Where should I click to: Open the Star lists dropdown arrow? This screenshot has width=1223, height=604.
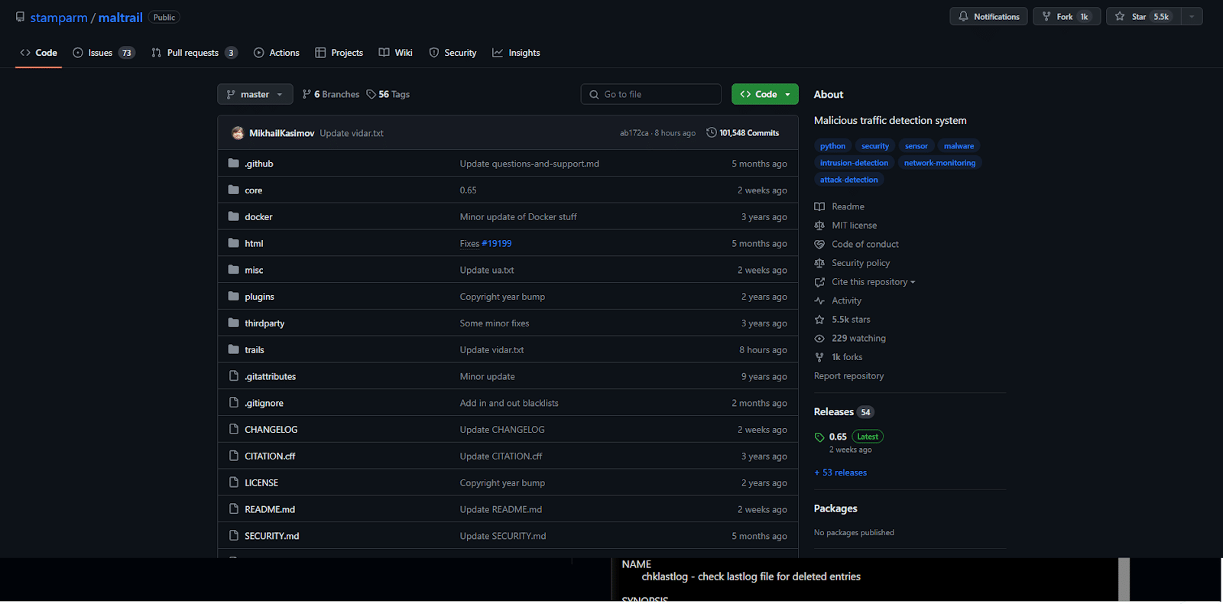[1192, 17]
